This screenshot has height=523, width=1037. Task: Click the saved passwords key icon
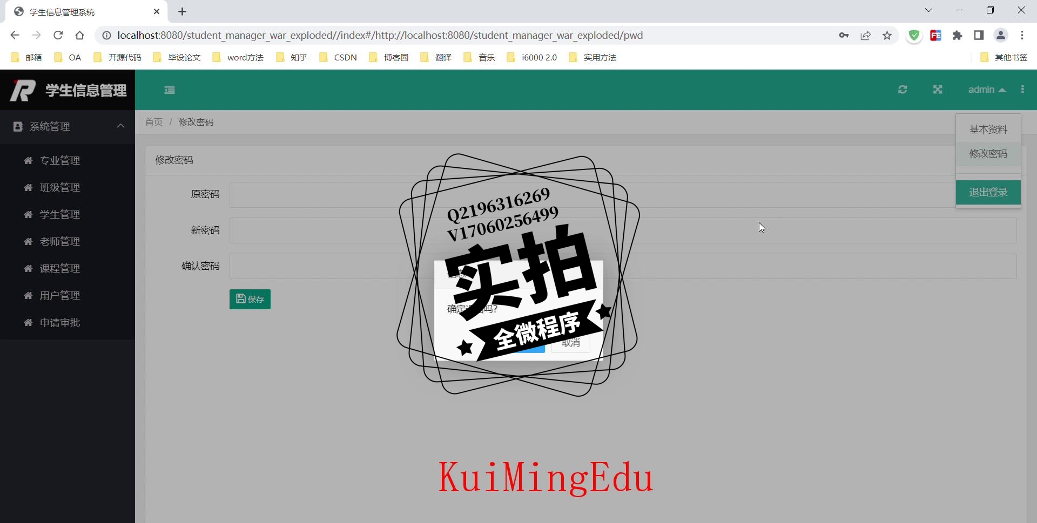pyautogui.click(x=844, y=35)
